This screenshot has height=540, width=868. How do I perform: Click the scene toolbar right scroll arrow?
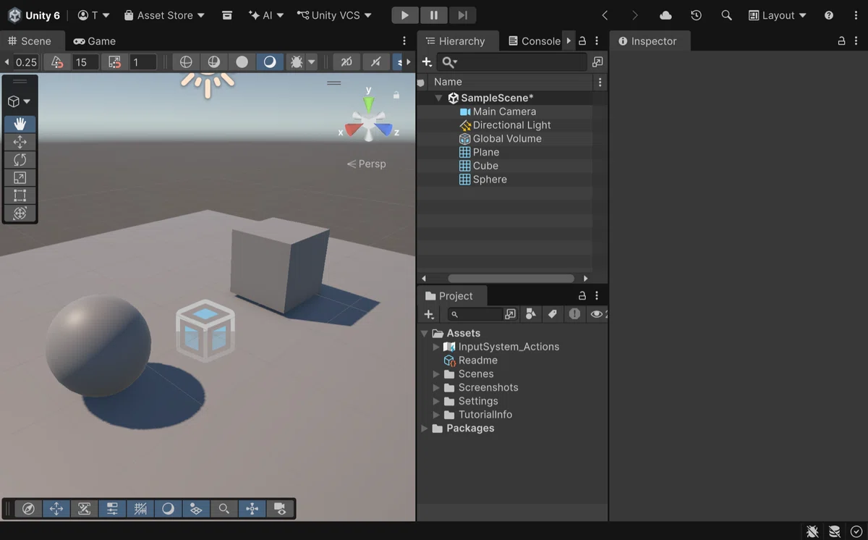(409, 62)
